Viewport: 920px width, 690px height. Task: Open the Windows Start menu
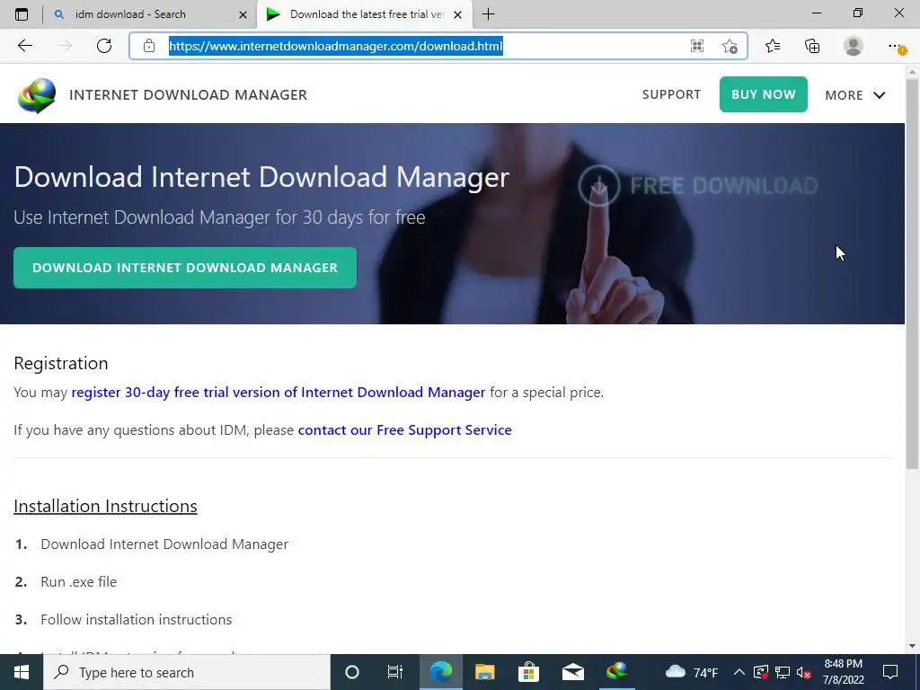click(x=22, y=672)
